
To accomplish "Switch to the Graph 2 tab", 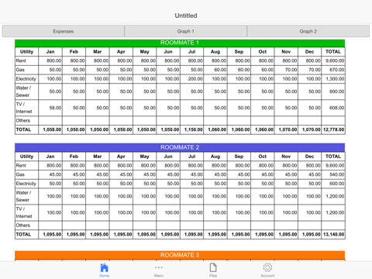I will pos(308,31).
